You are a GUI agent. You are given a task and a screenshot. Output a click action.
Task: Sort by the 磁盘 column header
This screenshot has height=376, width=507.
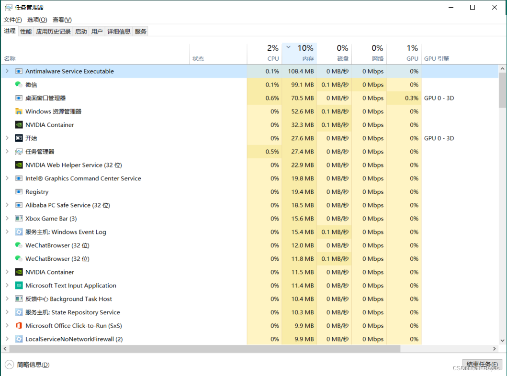pos(334,53)
